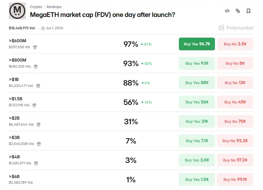Click gift rewards icon for >$800M
The image size is (263, 190).
click(x=36, y=66)
